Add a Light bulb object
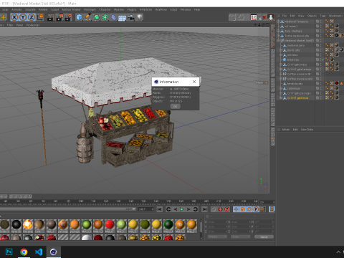This screenshot has height=258, width=344. (139, 17)
